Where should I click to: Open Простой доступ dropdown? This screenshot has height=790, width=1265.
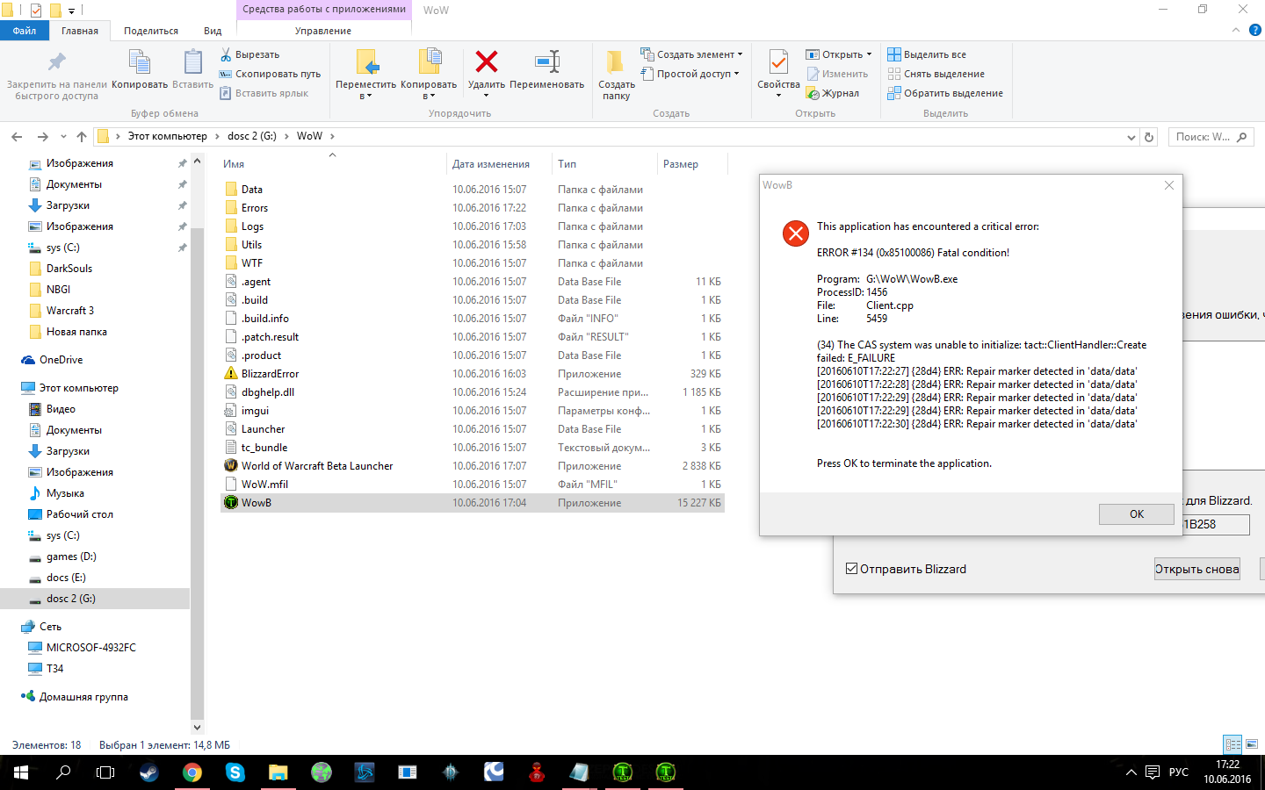tap(690, 74)
